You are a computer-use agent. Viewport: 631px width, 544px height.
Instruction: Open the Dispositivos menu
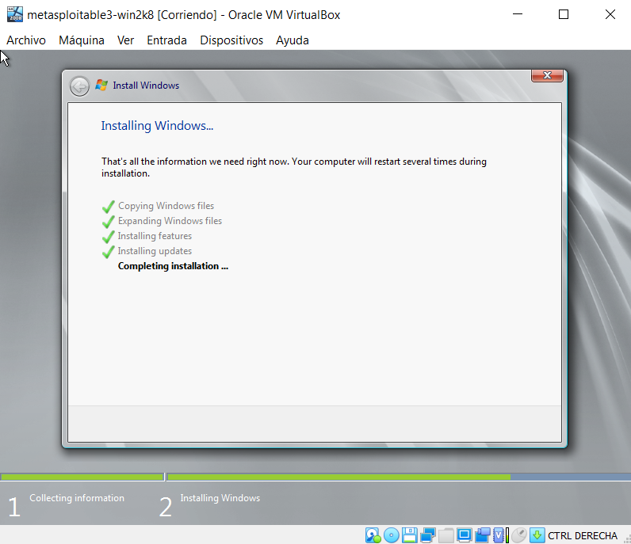point(231,40)
